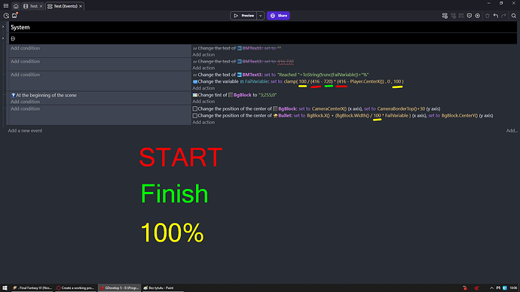Screen dimensions: 520x292
Task: Switch to "Create a working pro..." taskbar item
Action: coord(75,288)
